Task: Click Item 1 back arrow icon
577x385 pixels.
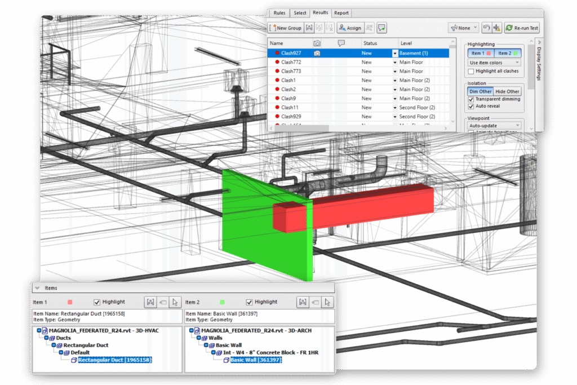Action: click(163, 303)
